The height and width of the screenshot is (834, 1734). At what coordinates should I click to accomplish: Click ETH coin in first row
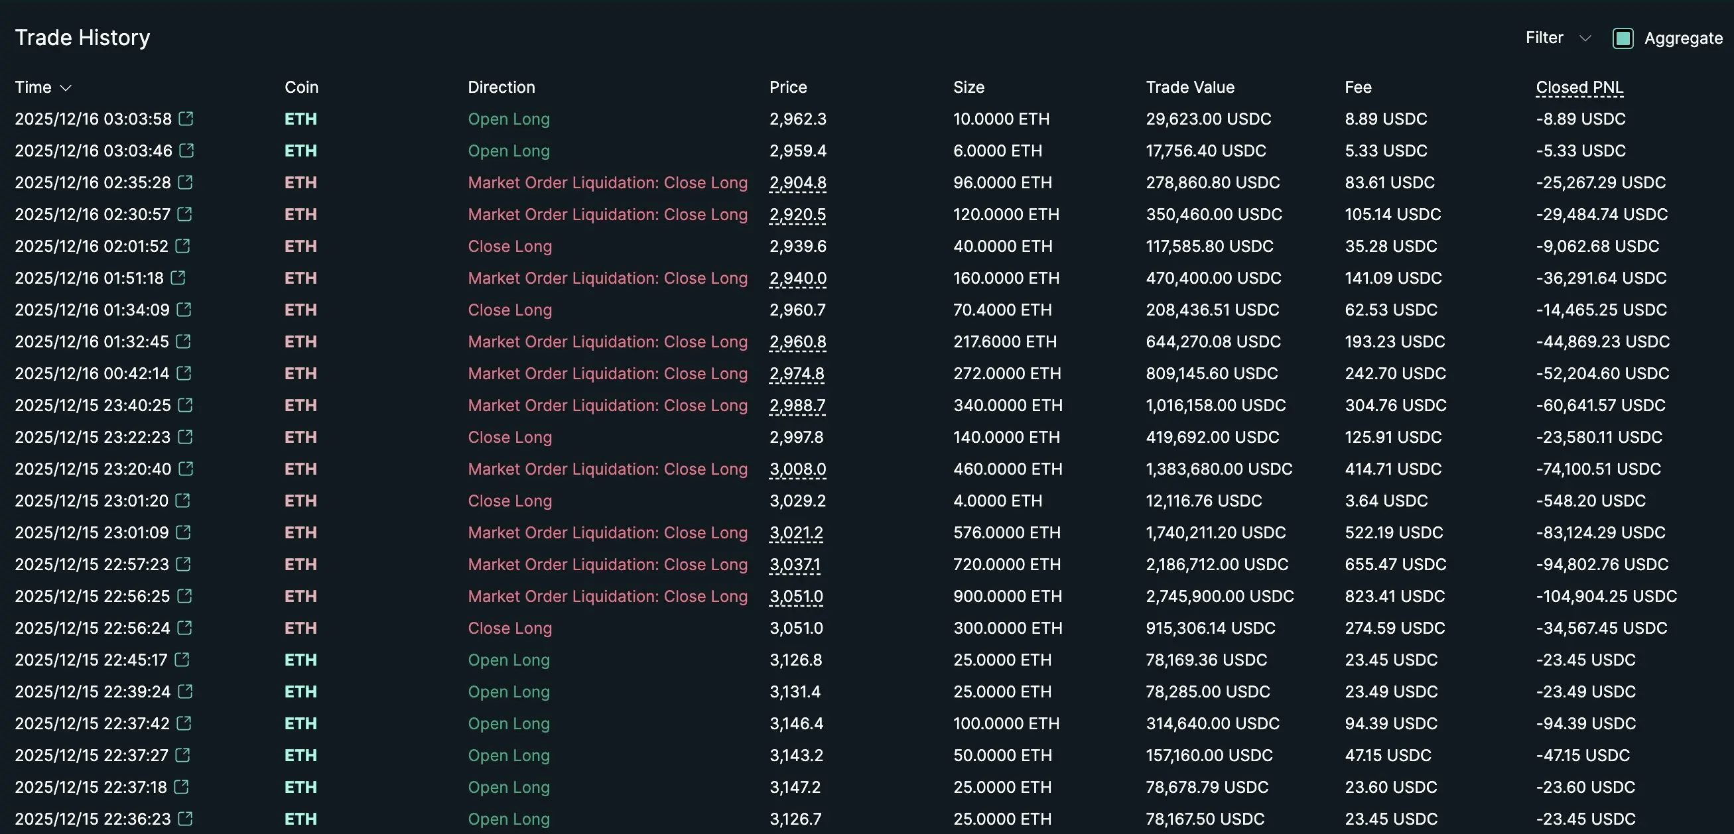(x=300, y=119)
